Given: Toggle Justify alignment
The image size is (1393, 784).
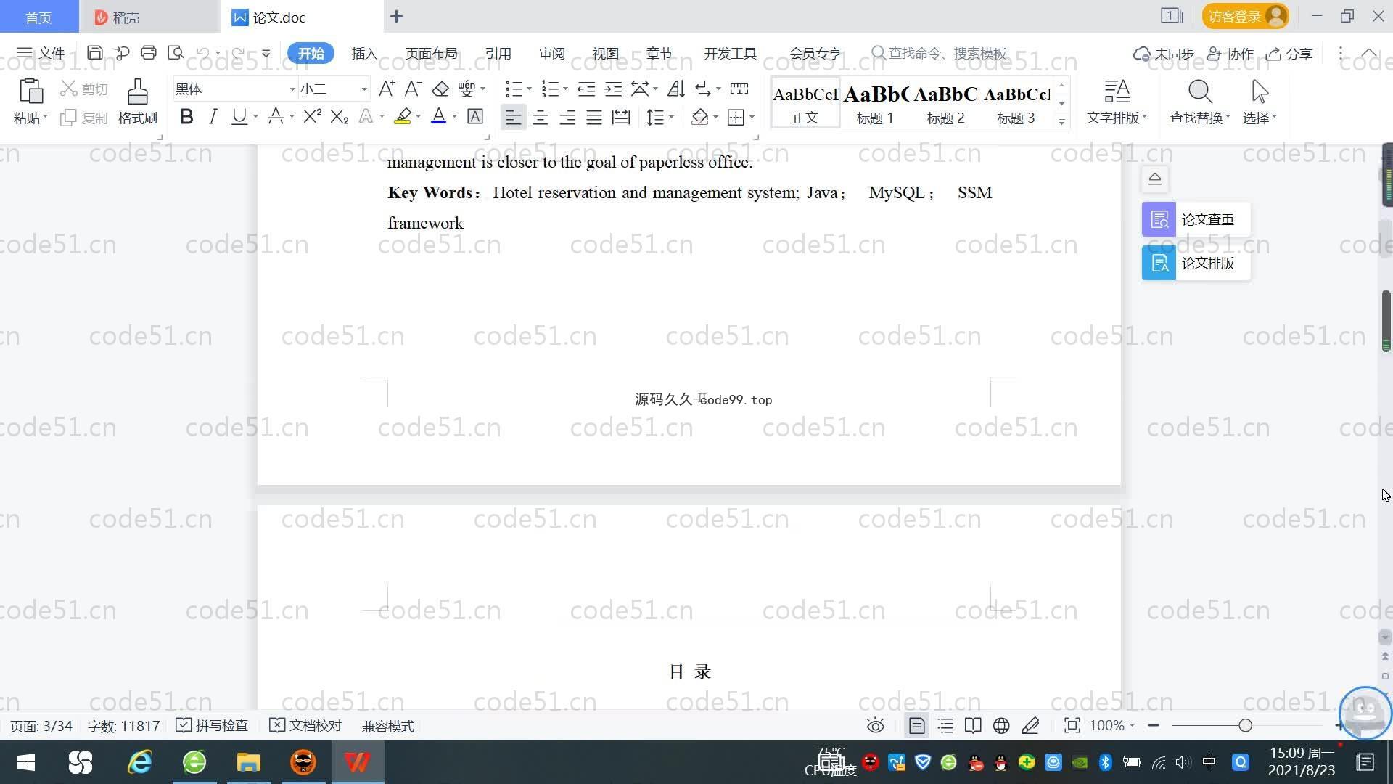Looking at the screenshot, I should click(x=594, y=117).
